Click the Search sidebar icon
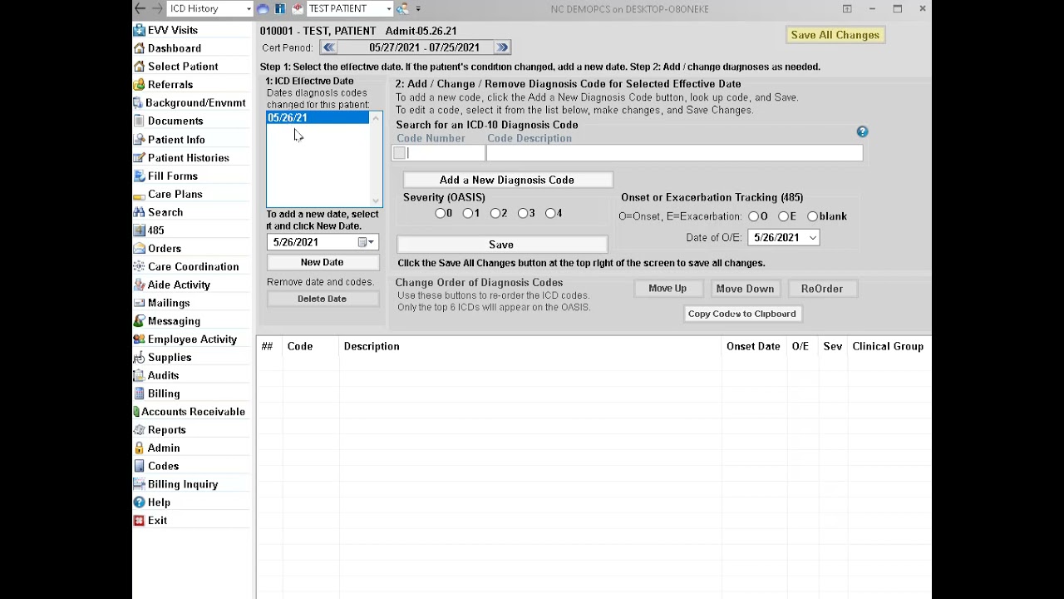 (139, 212)
